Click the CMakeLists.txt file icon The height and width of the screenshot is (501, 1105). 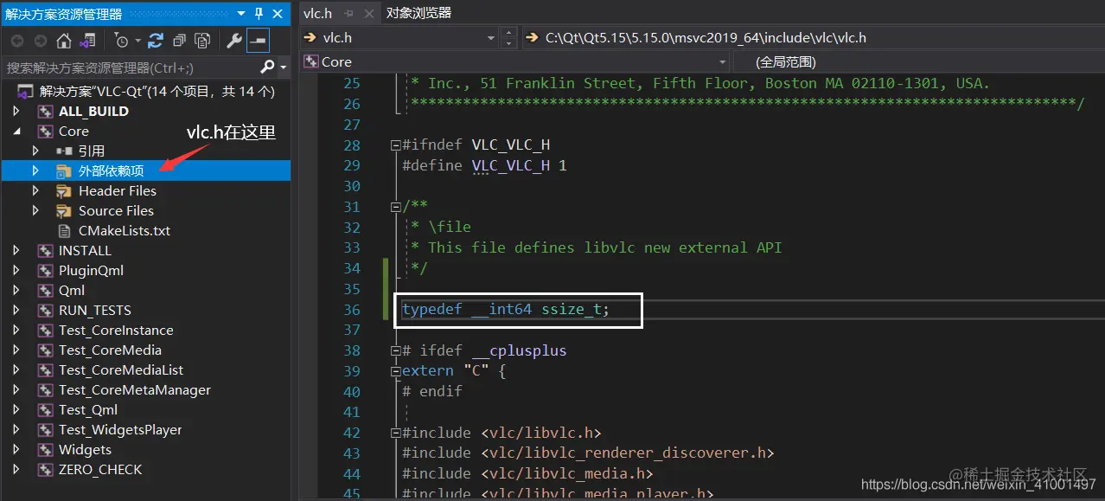(63, 231)
